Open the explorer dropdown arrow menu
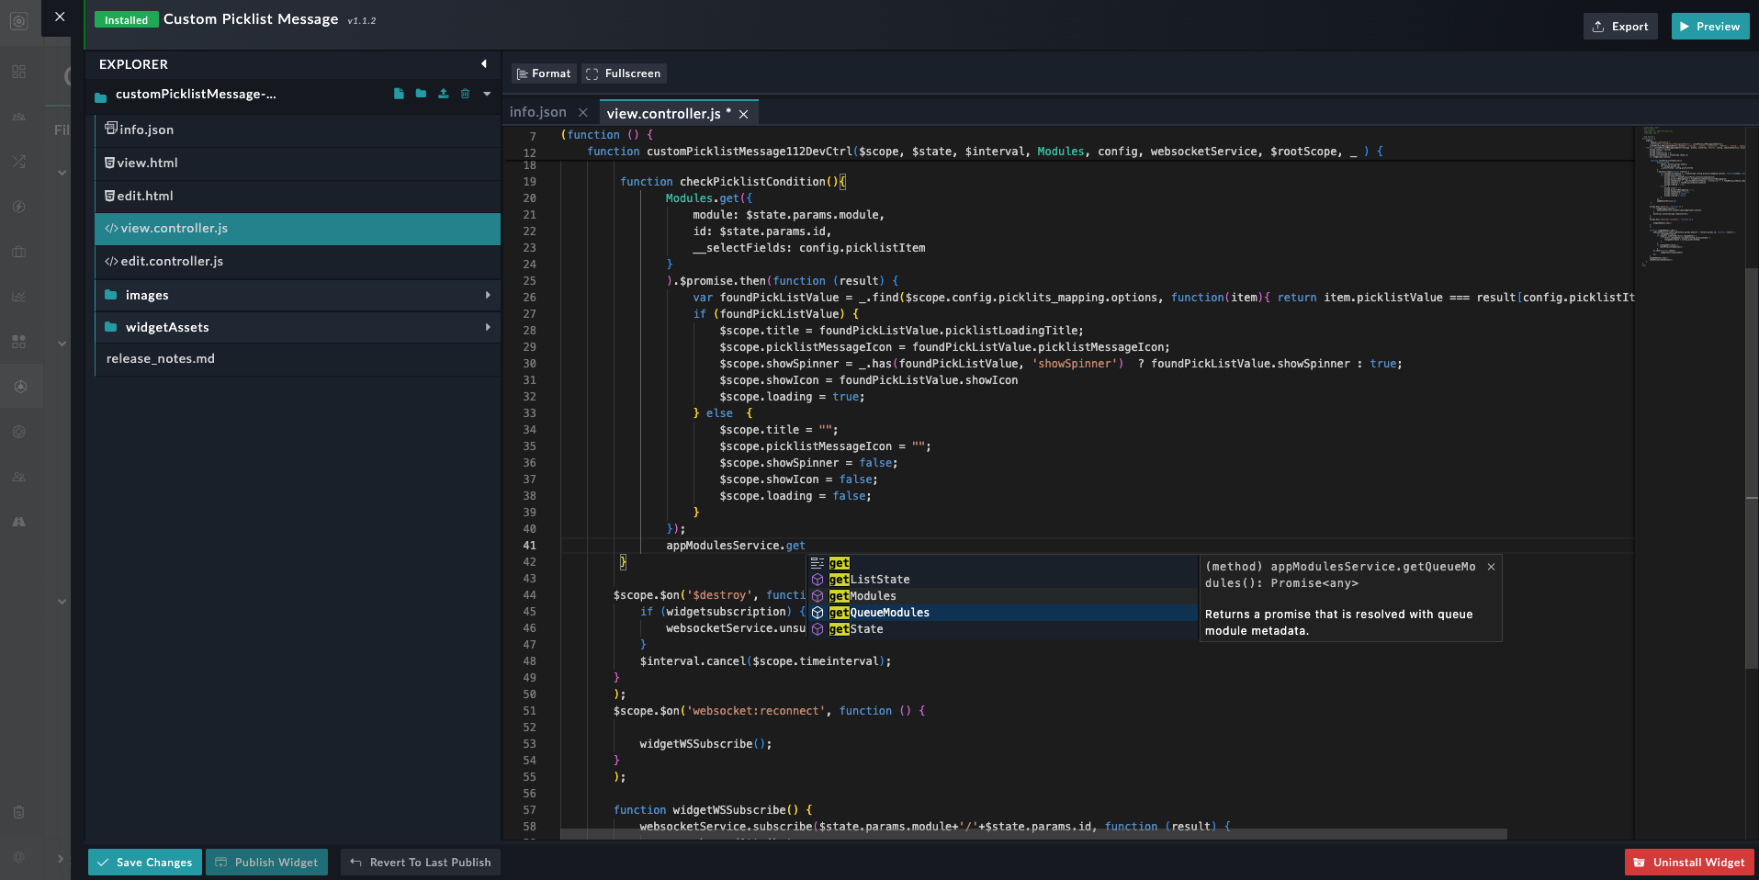The width and height of the screenshot is (1759, 880). (487, 94)
